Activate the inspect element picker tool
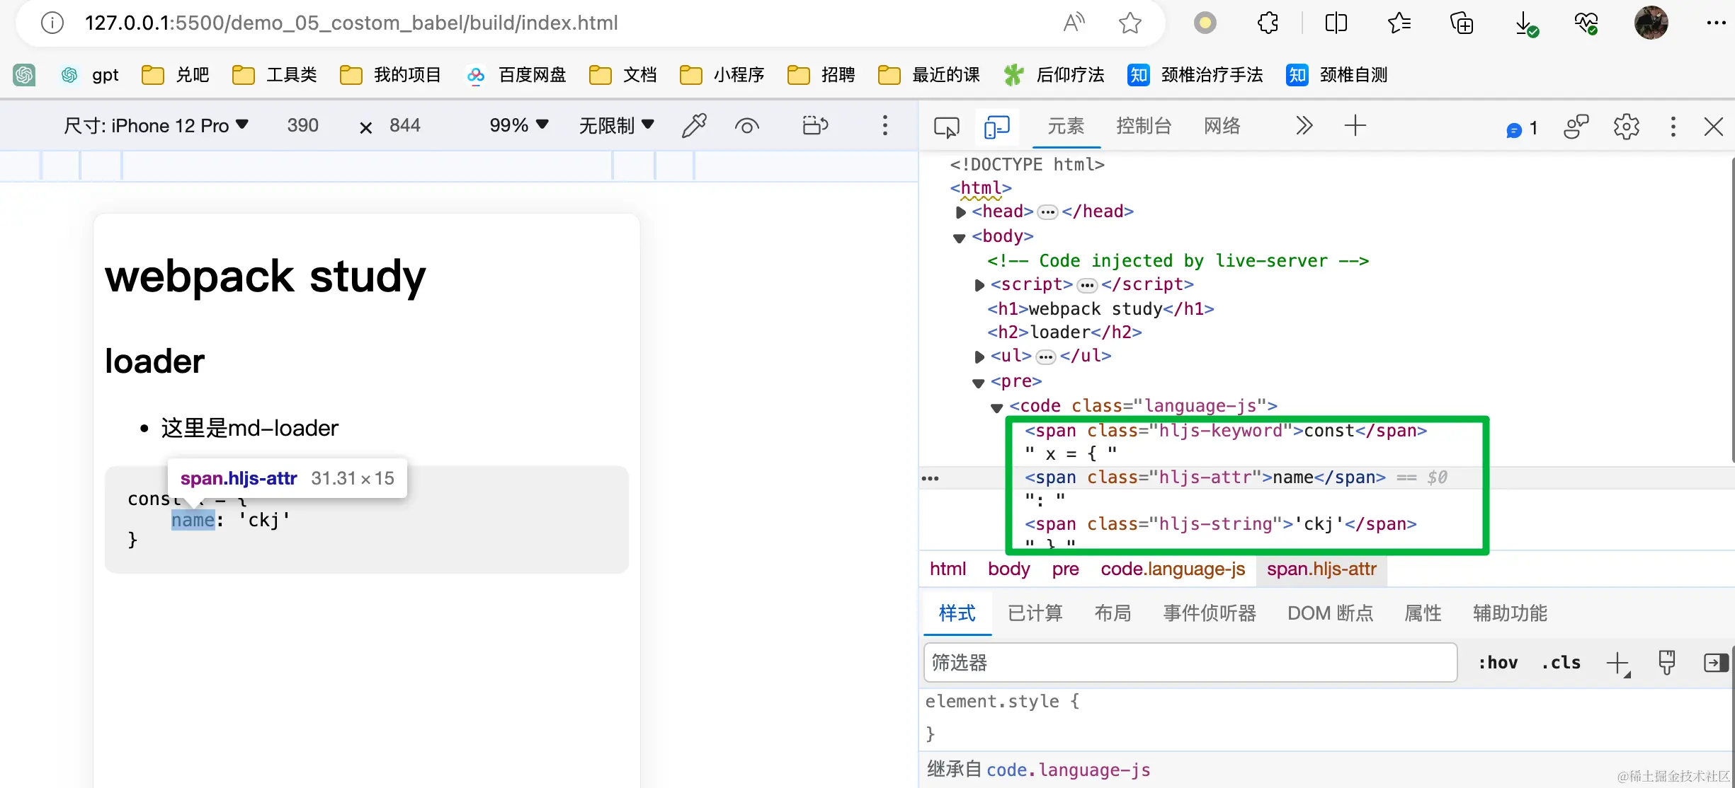This screenshot has height=788, width=1735. click(946, 127)
